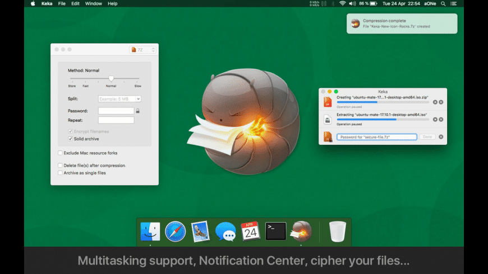Resume the Creating ubuntu-mate zip operation
Screen dimensions: 488x274
coord(435,102)
